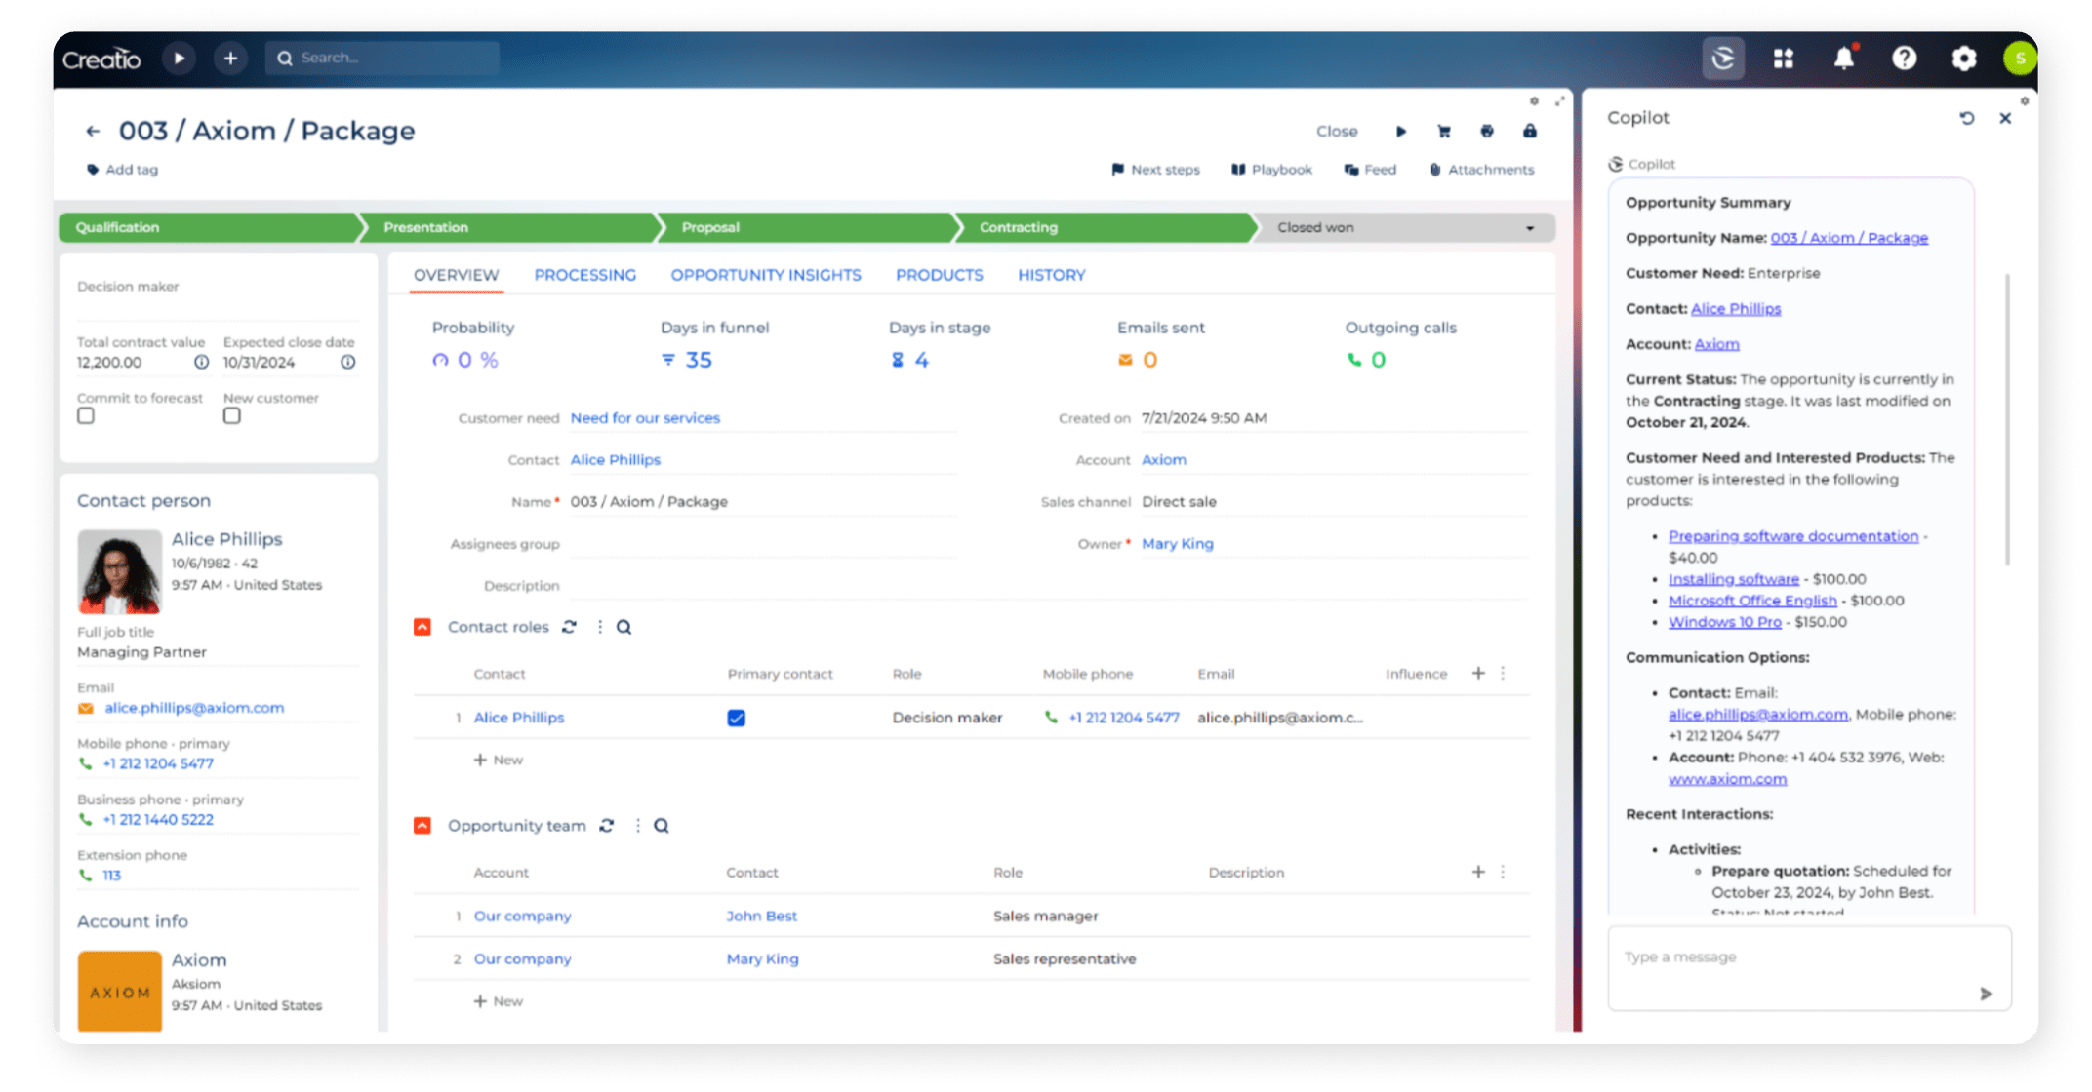This screenshot has height=1092, width=2092.
Task: Lock the record with the padlock icon
Action: coord(1529,131)
